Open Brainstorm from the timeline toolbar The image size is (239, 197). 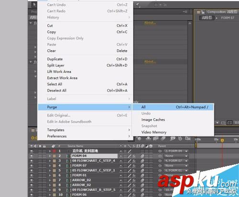coord(173,139)
